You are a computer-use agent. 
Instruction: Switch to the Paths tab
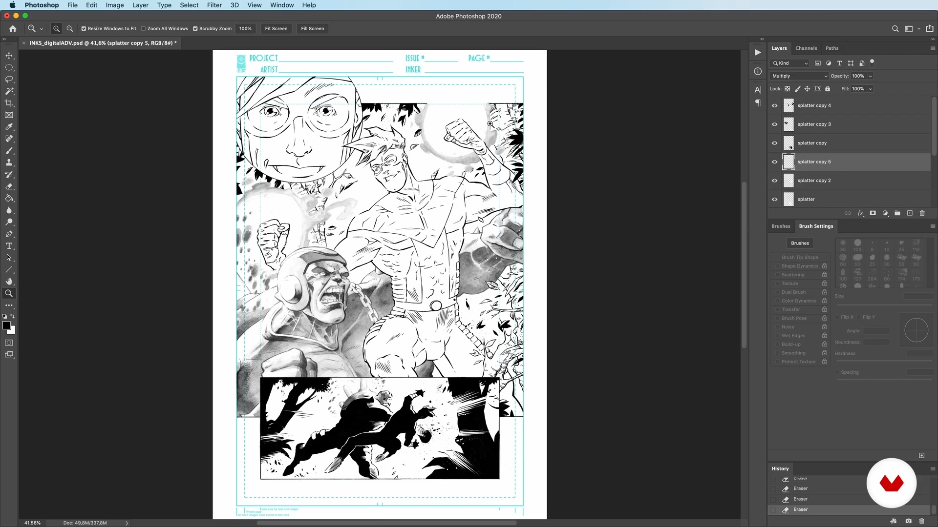coord(832,48)
